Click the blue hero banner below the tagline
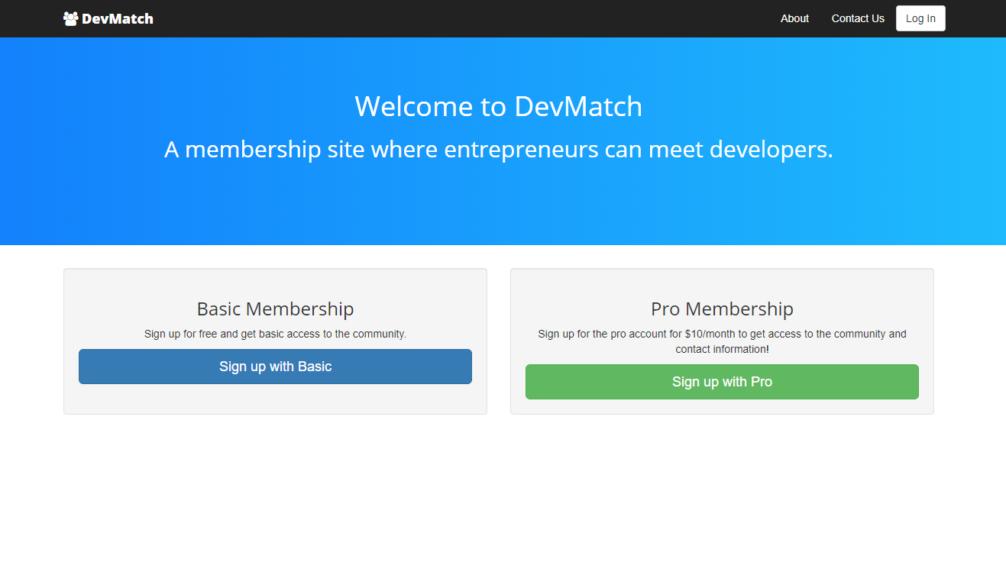Screen dimensions: 1006x572 coord(498,208)
